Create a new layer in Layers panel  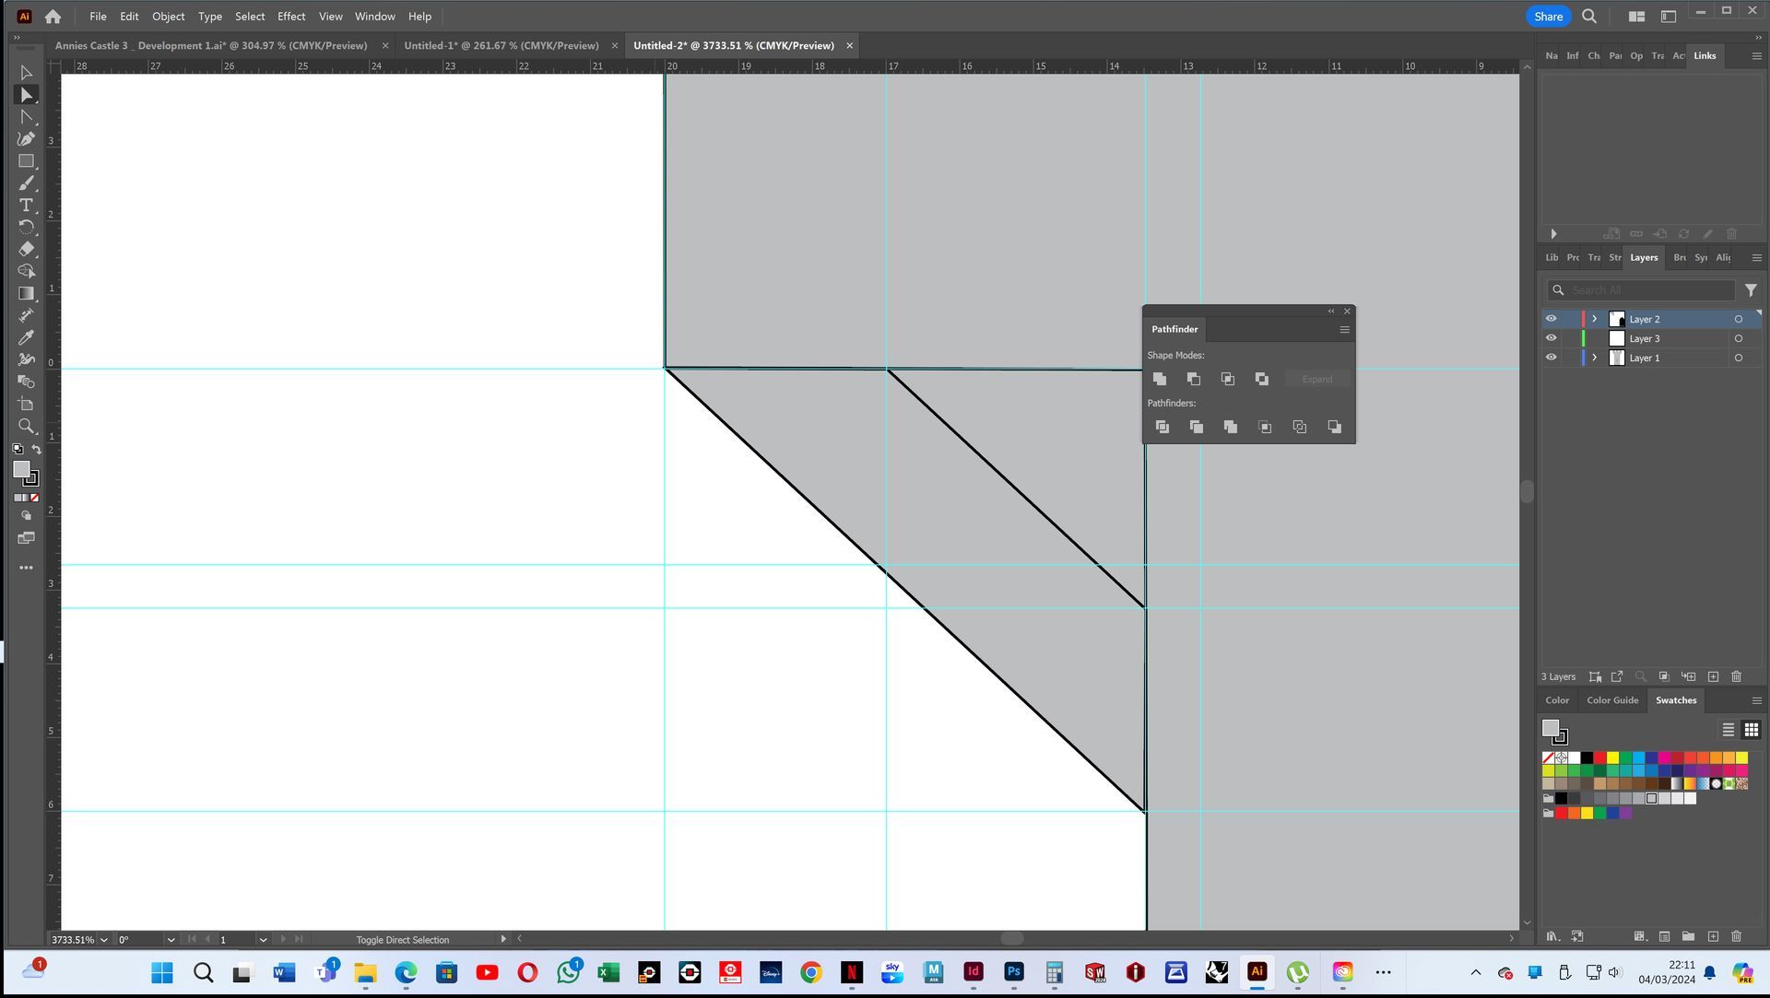[x=1713, y=676]
